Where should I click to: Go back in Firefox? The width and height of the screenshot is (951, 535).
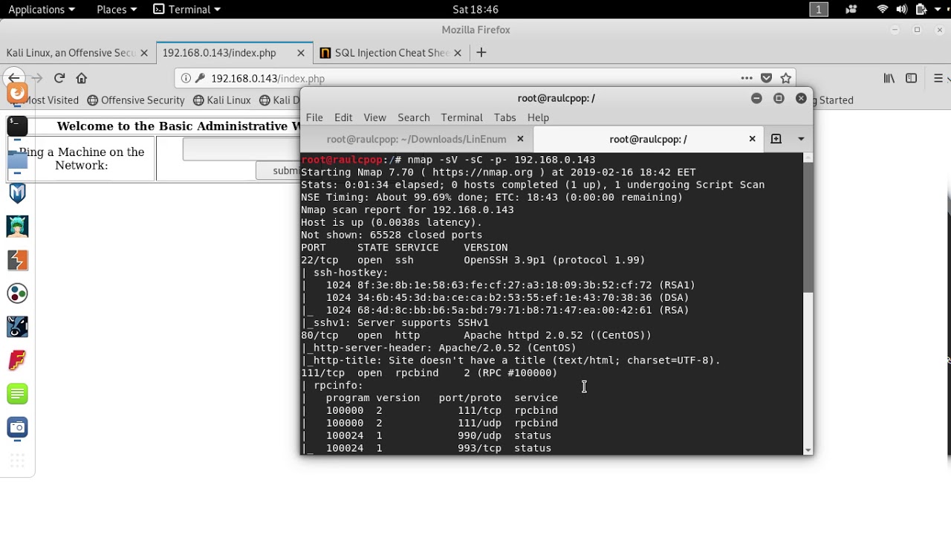point(13,78)
